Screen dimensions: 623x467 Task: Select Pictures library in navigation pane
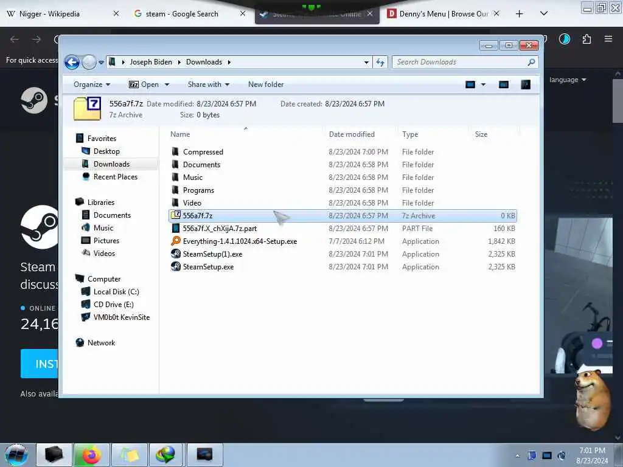(106, 241)
